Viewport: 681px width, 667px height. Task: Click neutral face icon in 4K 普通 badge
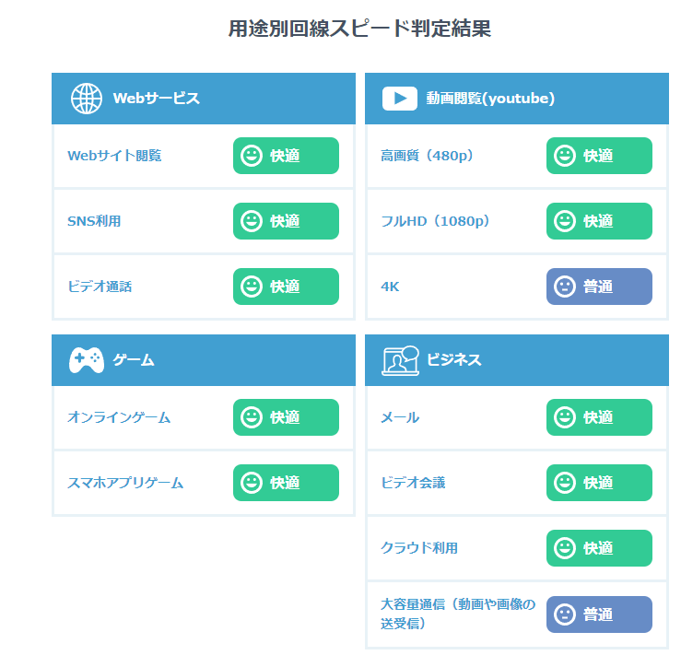[x=565, y=287]
